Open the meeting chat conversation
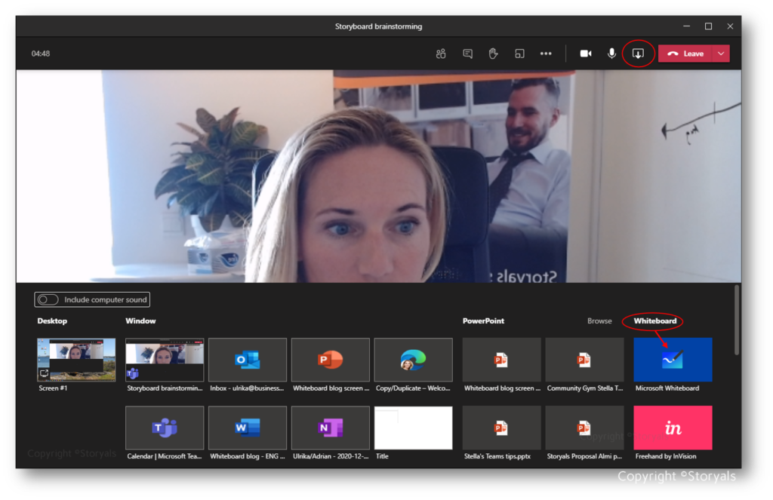Viewport: 773px width, 500px height. [467, 54]
